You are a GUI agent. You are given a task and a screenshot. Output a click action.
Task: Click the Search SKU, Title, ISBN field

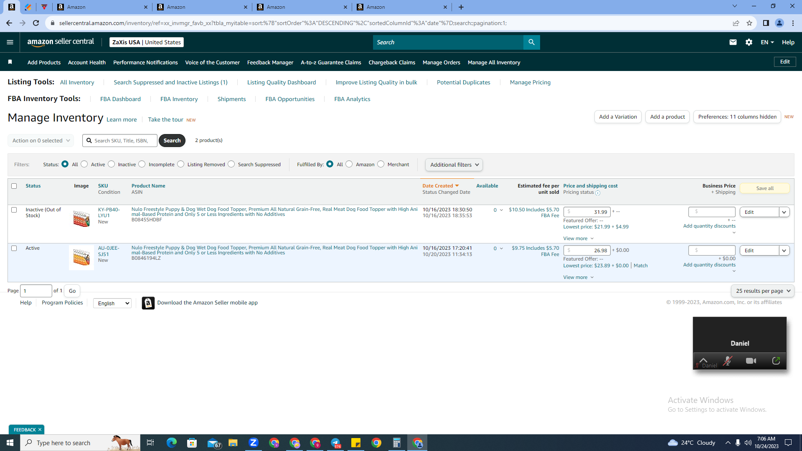click(120, 141)
